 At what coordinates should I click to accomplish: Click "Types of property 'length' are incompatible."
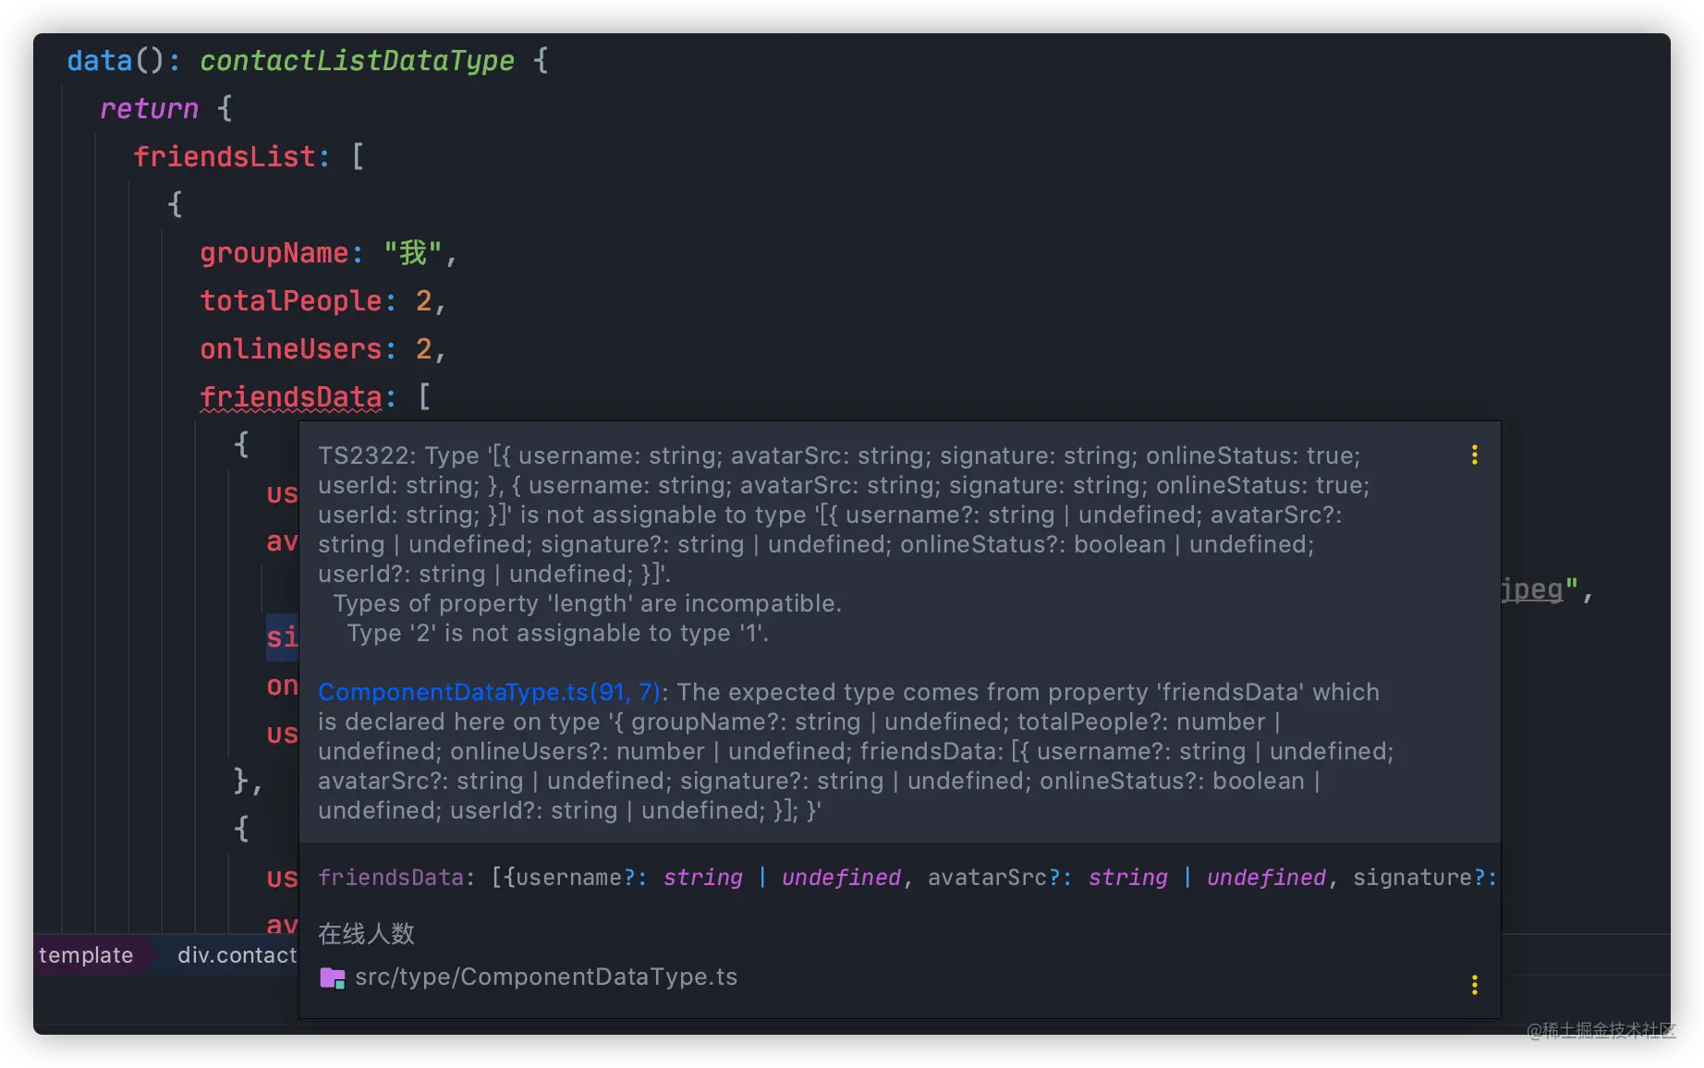587,603
